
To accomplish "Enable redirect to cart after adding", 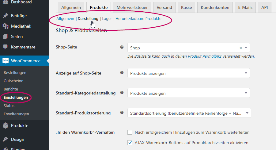I will (x=130, y=132).
